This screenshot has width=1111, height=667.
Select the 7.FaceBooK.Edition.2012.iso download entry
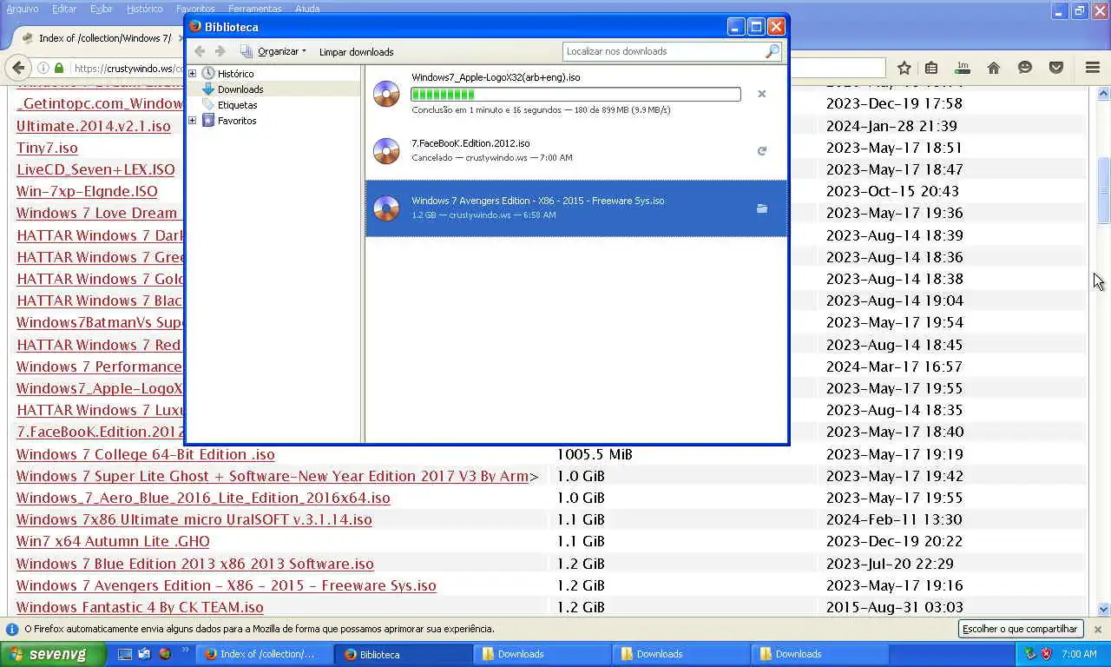tap(576, 150)
